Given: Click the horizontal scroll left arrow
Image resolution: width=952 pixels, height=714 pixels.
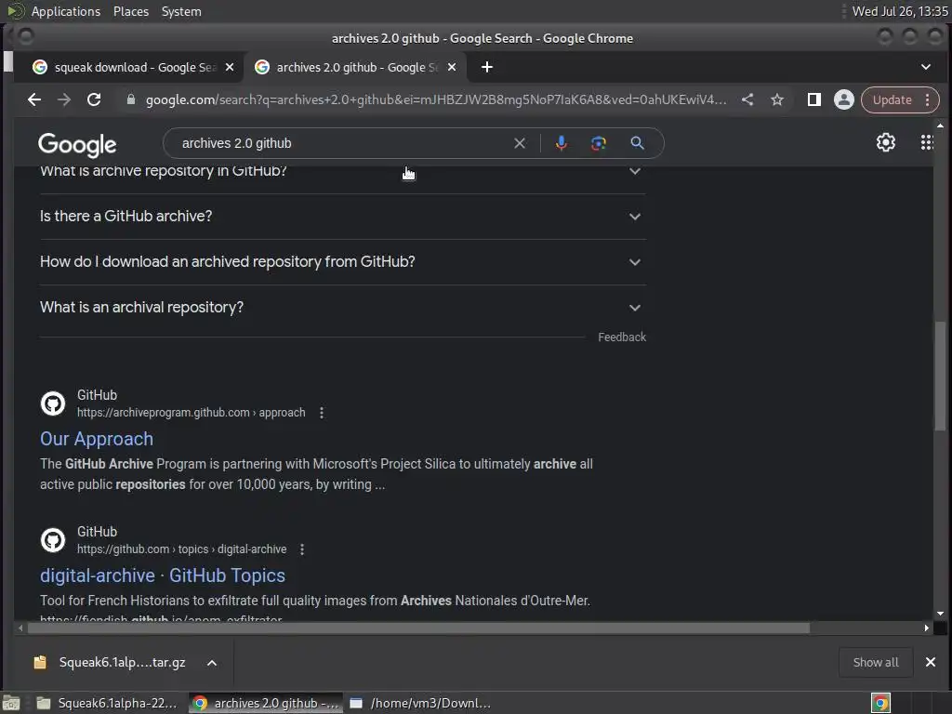Looking at the screenshot, I should (20, 628).
